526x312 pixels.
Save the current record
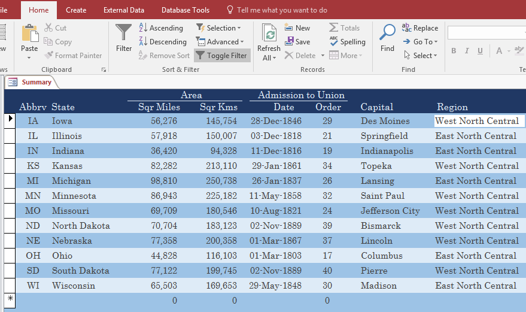coord(297,41)
